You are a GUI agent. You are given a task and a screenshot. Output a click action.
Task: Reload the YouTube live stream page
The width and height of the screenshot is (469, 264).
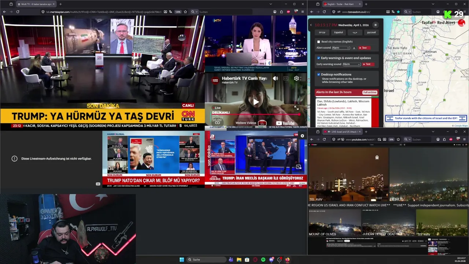(x=324, y=139)
